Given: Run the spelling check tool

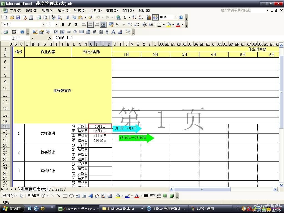Looking at the screenshot, I should [x=53, y=17].
